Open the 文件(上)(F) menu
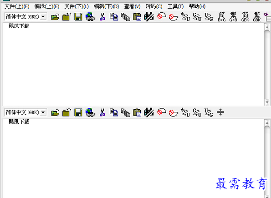Screen dimensions: 271x198 17,6
